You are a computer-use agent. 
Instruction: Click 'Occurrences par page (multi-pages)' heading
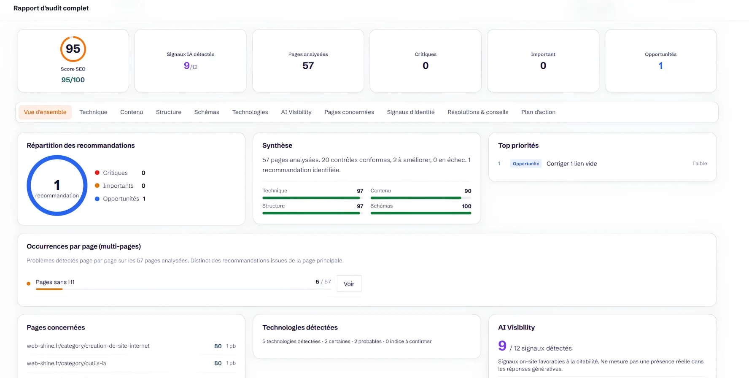(x=84, y=246)
